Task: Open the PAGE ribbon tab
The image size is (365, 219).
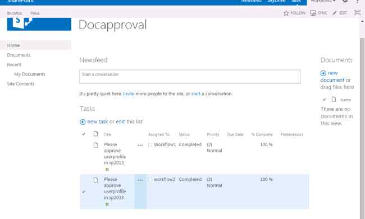Action: click(35, 13)
